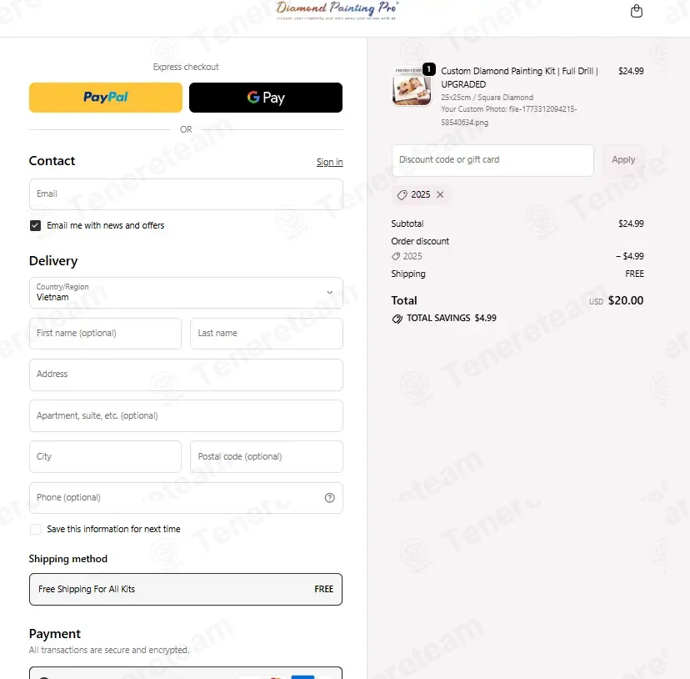Click the Diamond Painting Pro logo
This screenshot has height=679, width=690.
(337, 11)
